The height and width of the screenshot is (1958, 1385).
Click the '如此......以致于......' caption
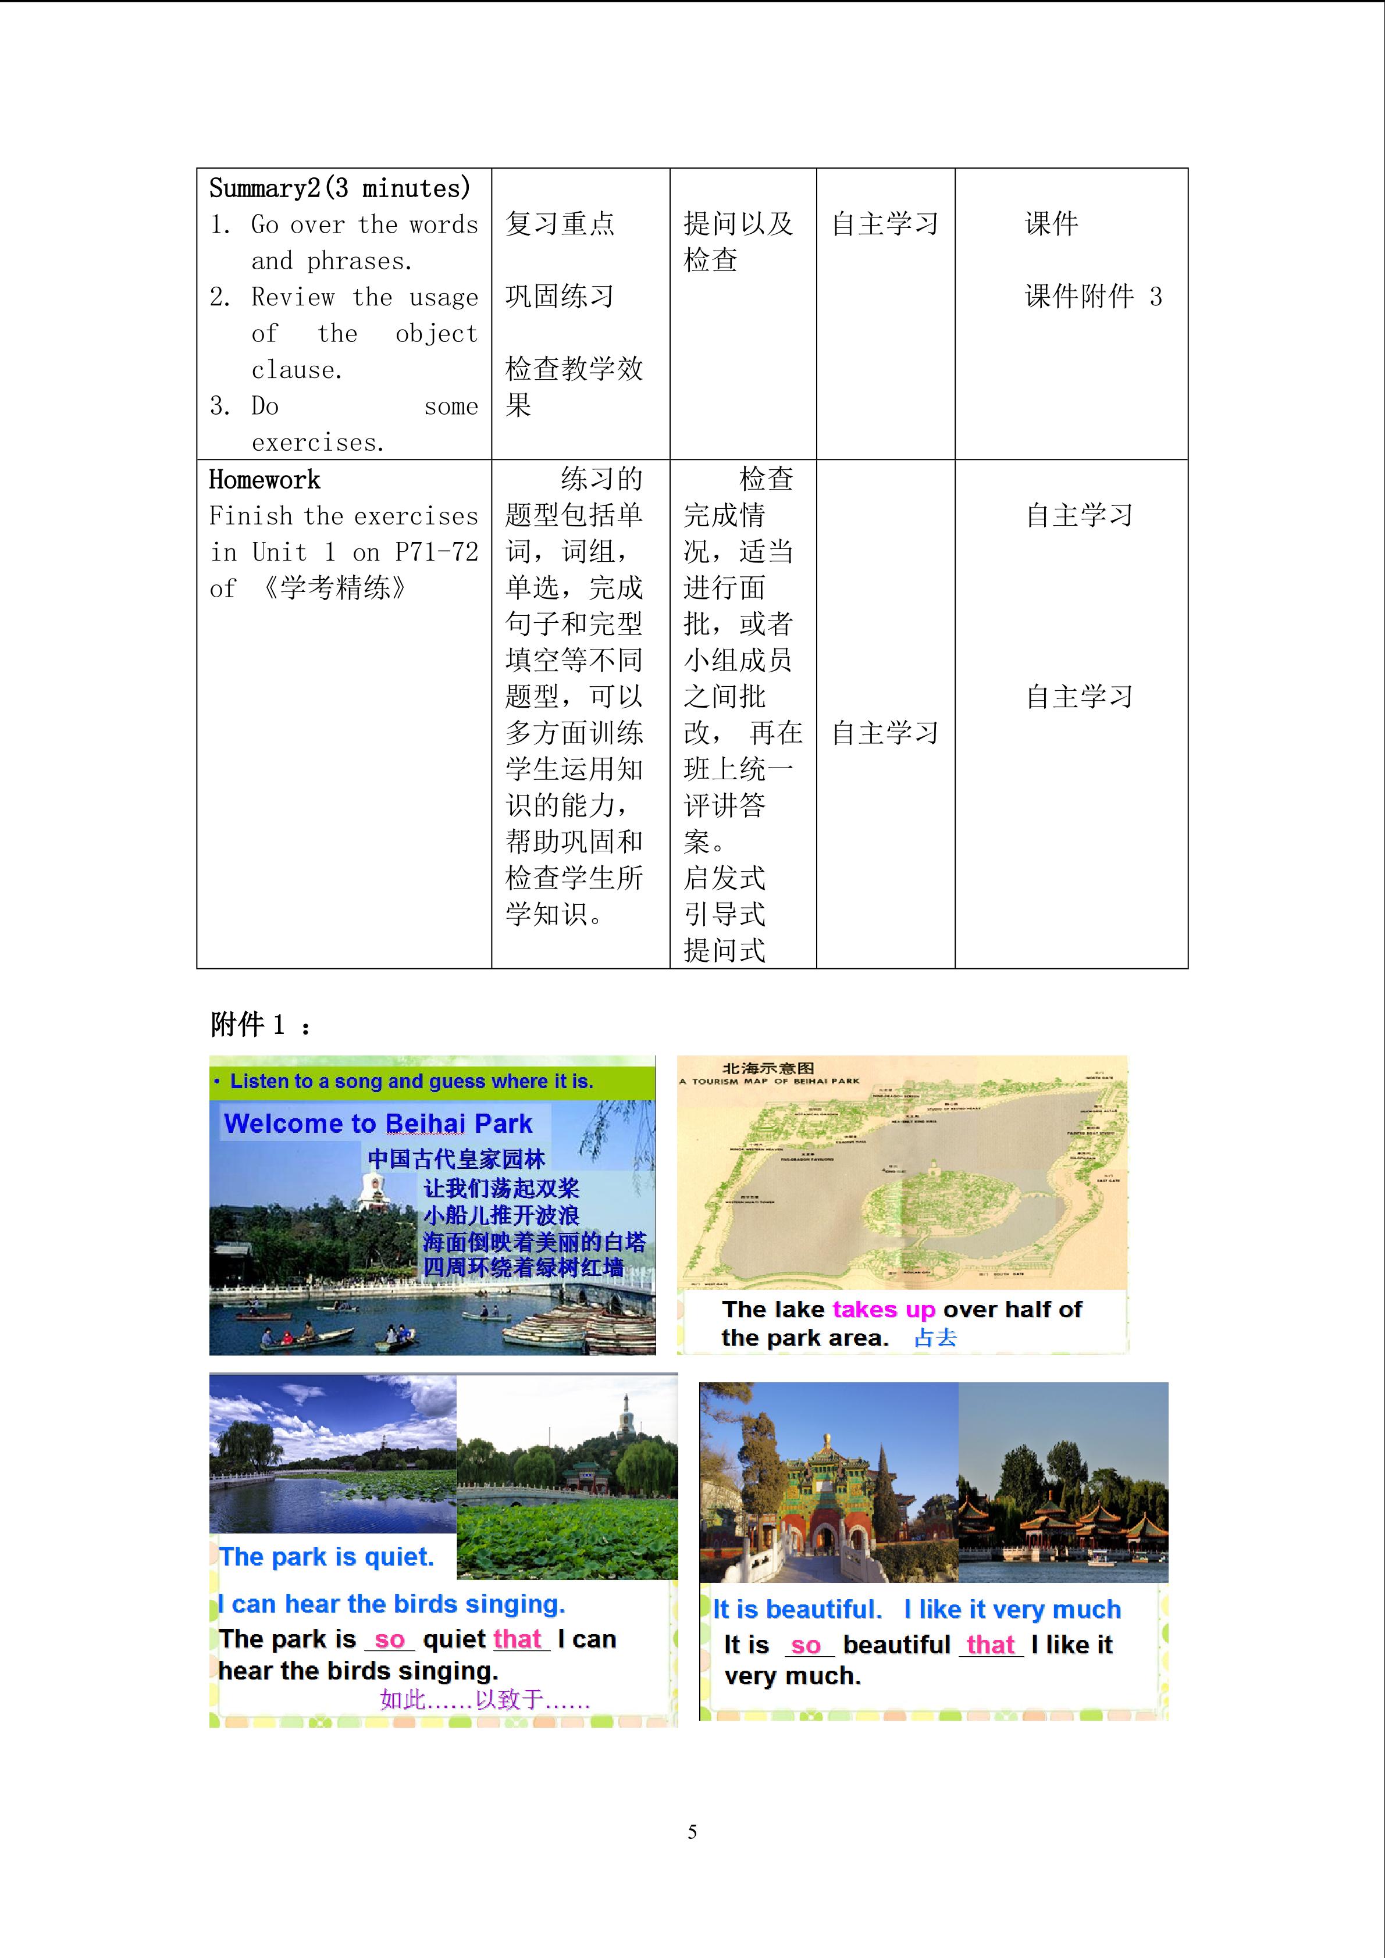[x=485, y=1700]
